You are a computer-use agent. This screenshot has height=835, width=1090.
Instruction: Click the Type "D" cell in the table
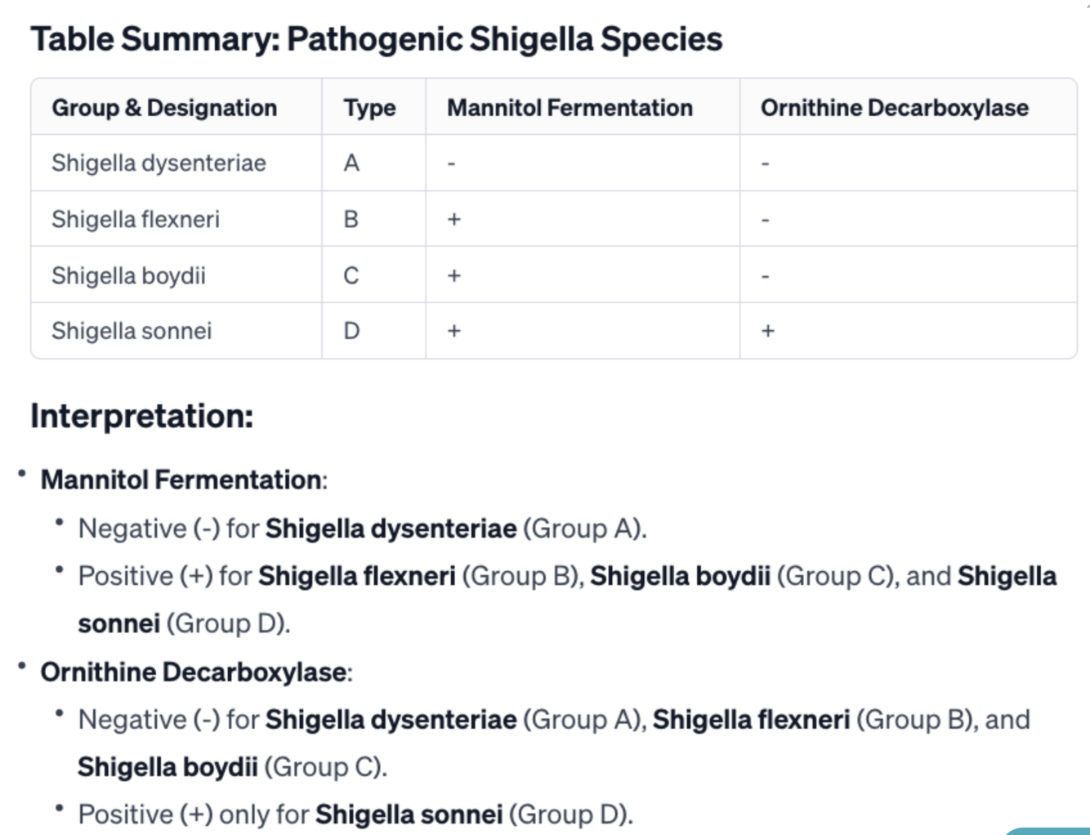click(x=351, y=331)
